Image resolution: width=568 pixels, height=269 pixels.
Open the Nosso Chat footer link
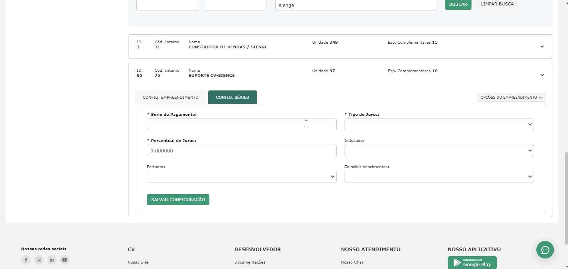[353, 262]
